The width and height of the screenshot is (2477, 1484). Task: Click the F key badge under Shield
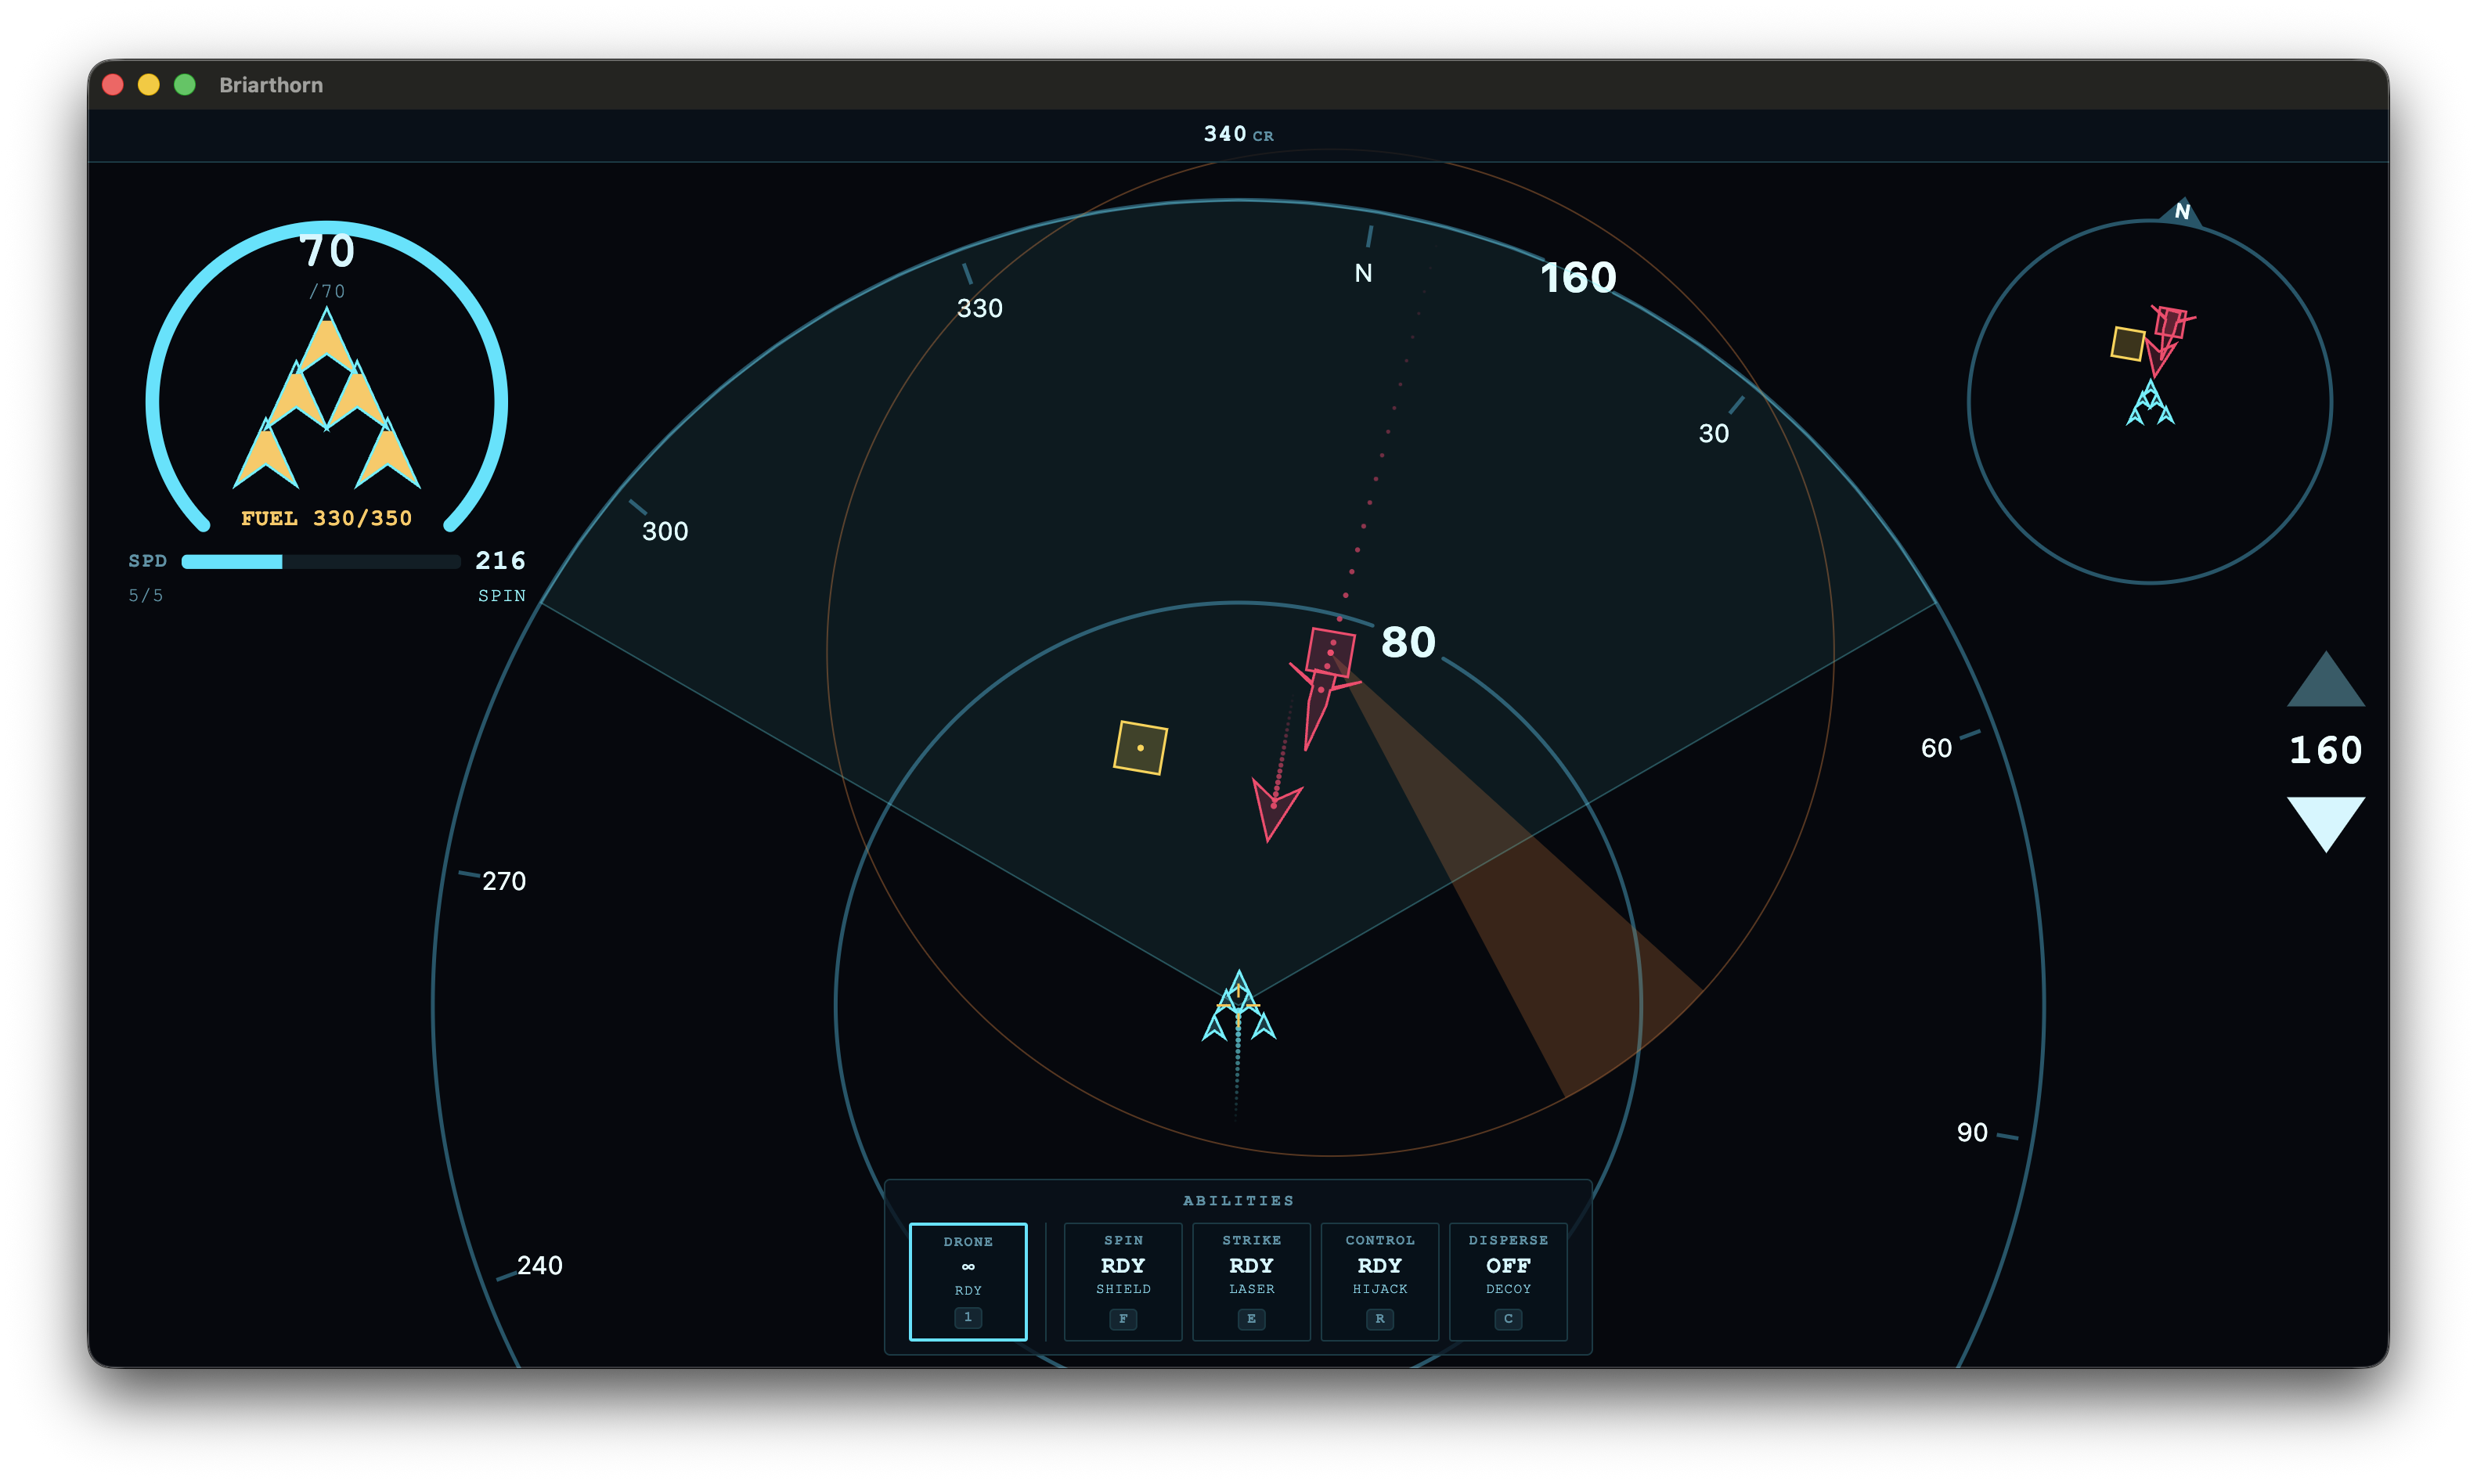coord(1122,1318)
